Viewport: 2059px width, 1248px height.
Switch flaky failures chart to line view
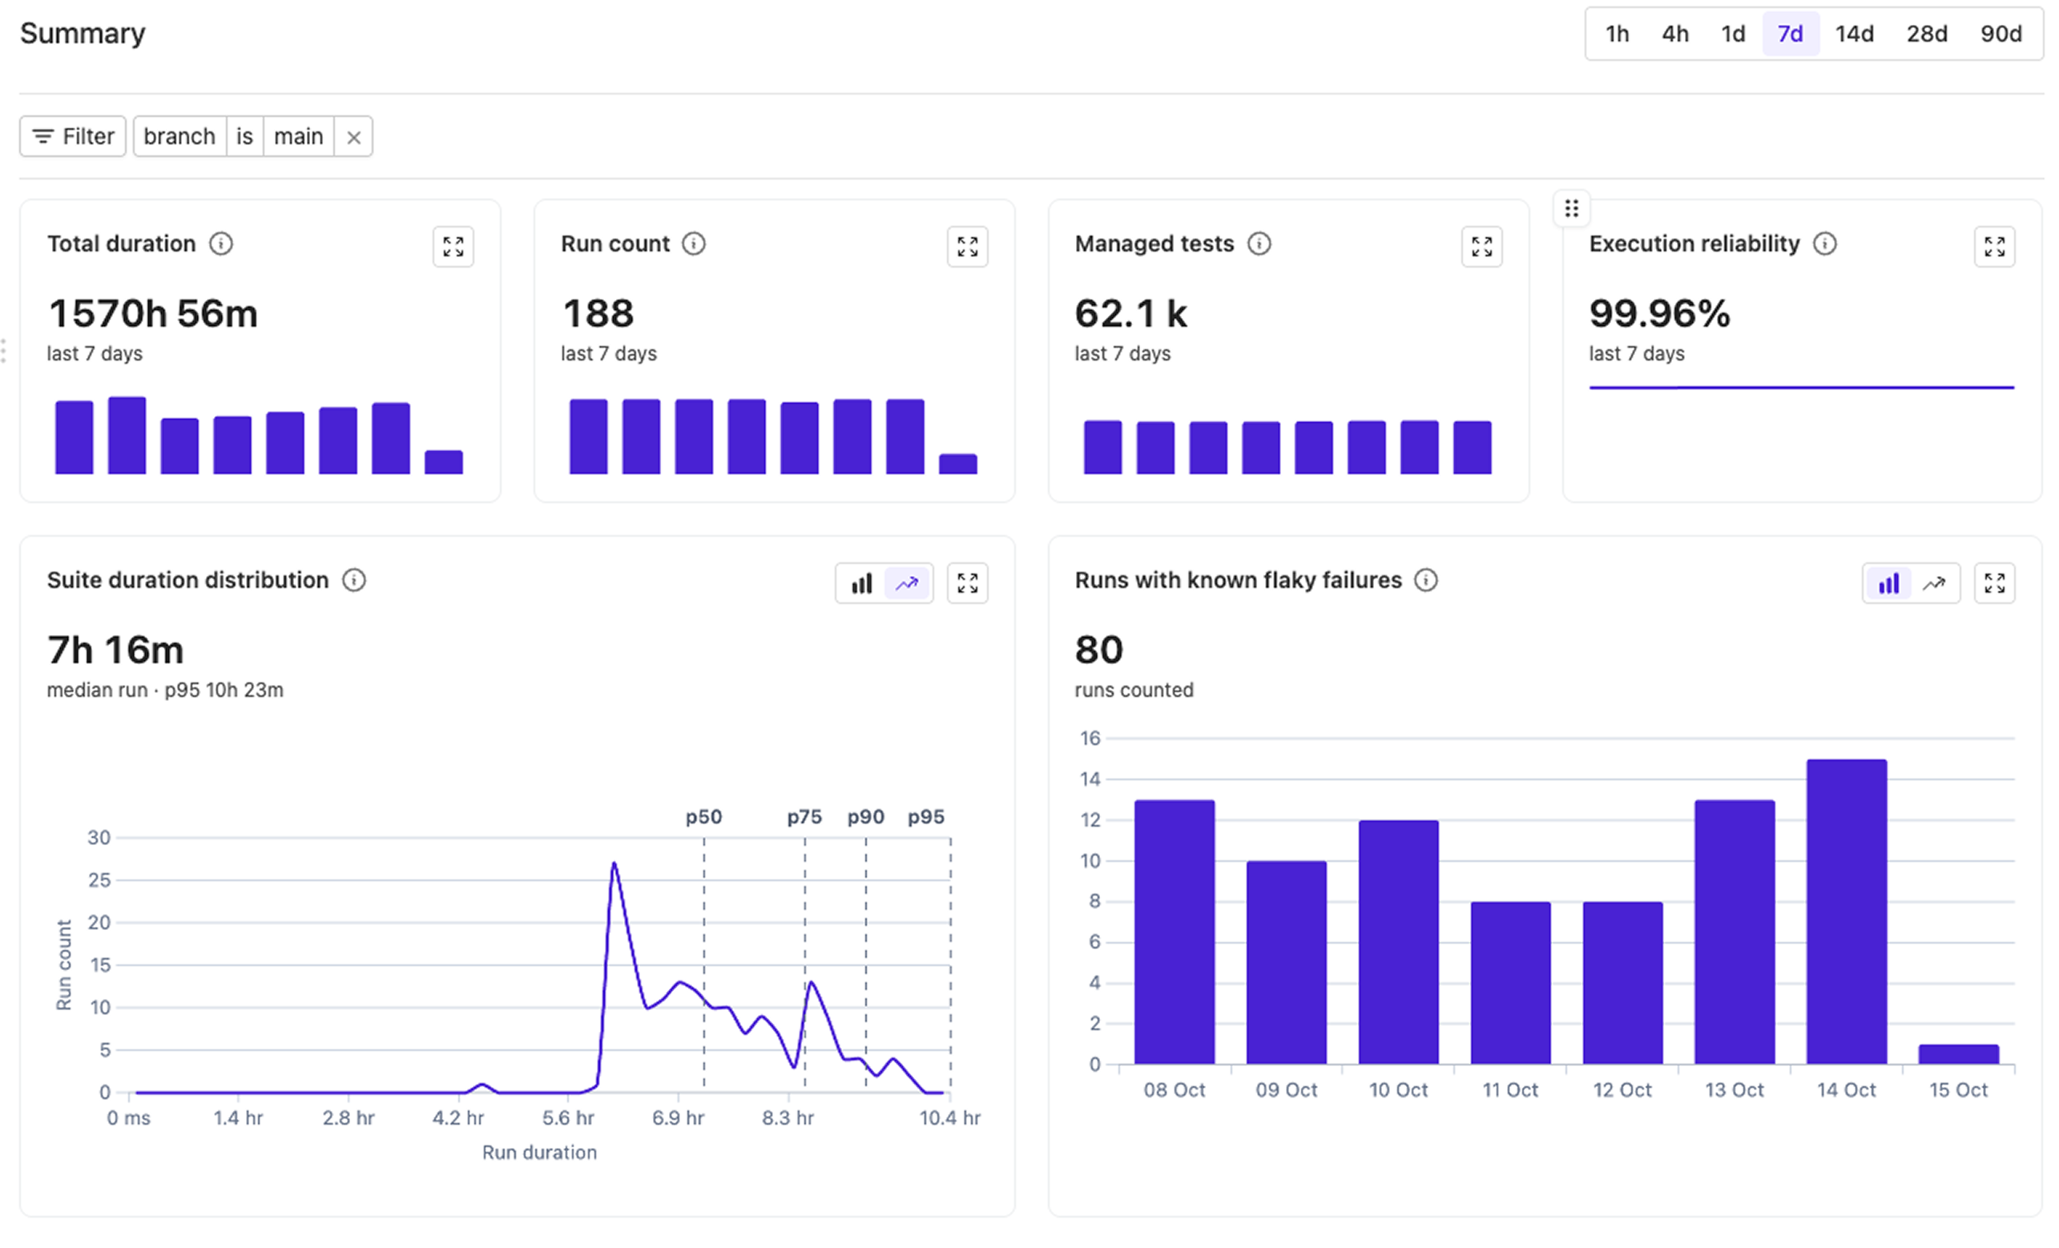(x=1935, y=583)
